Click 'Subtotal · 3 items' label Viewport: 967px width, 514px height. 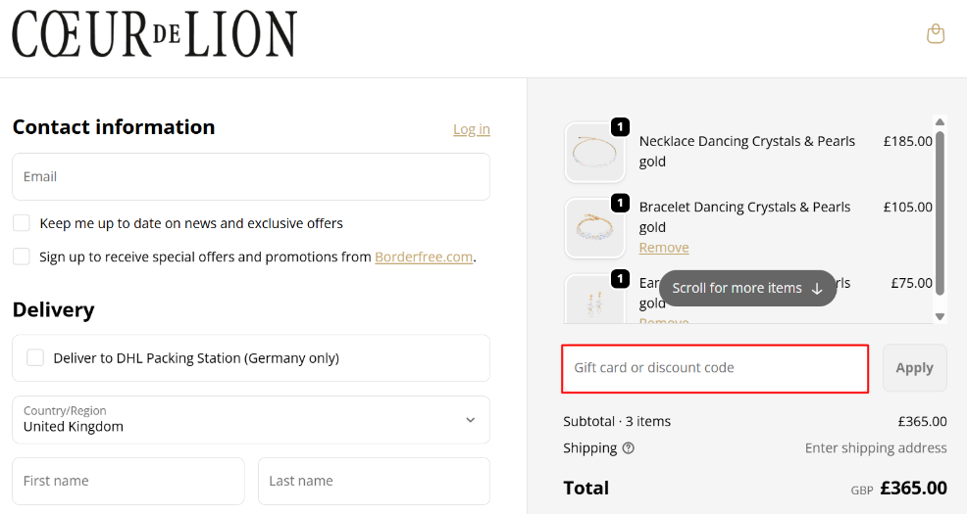pyautogui.click(x=617, y=422)
